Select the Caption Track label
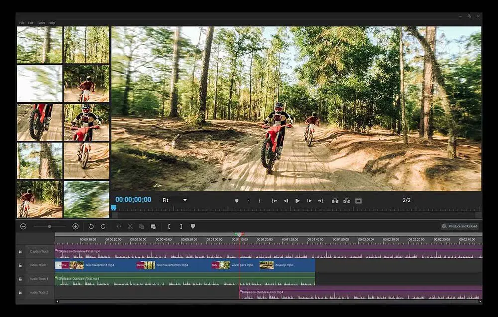The width and height of the screenshot is (498, 317). [39, 252]
